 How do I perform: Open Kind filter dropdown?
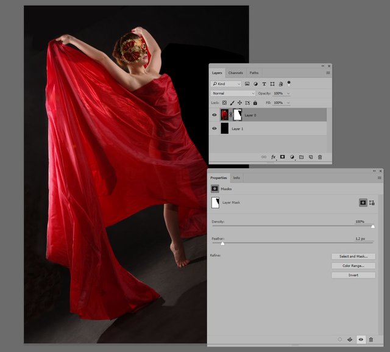click(226, 84)
